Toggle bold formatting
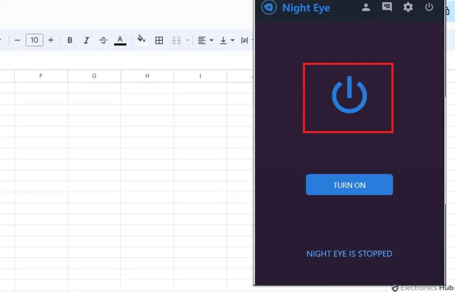 pyautogui.click(x=70, y=40)
